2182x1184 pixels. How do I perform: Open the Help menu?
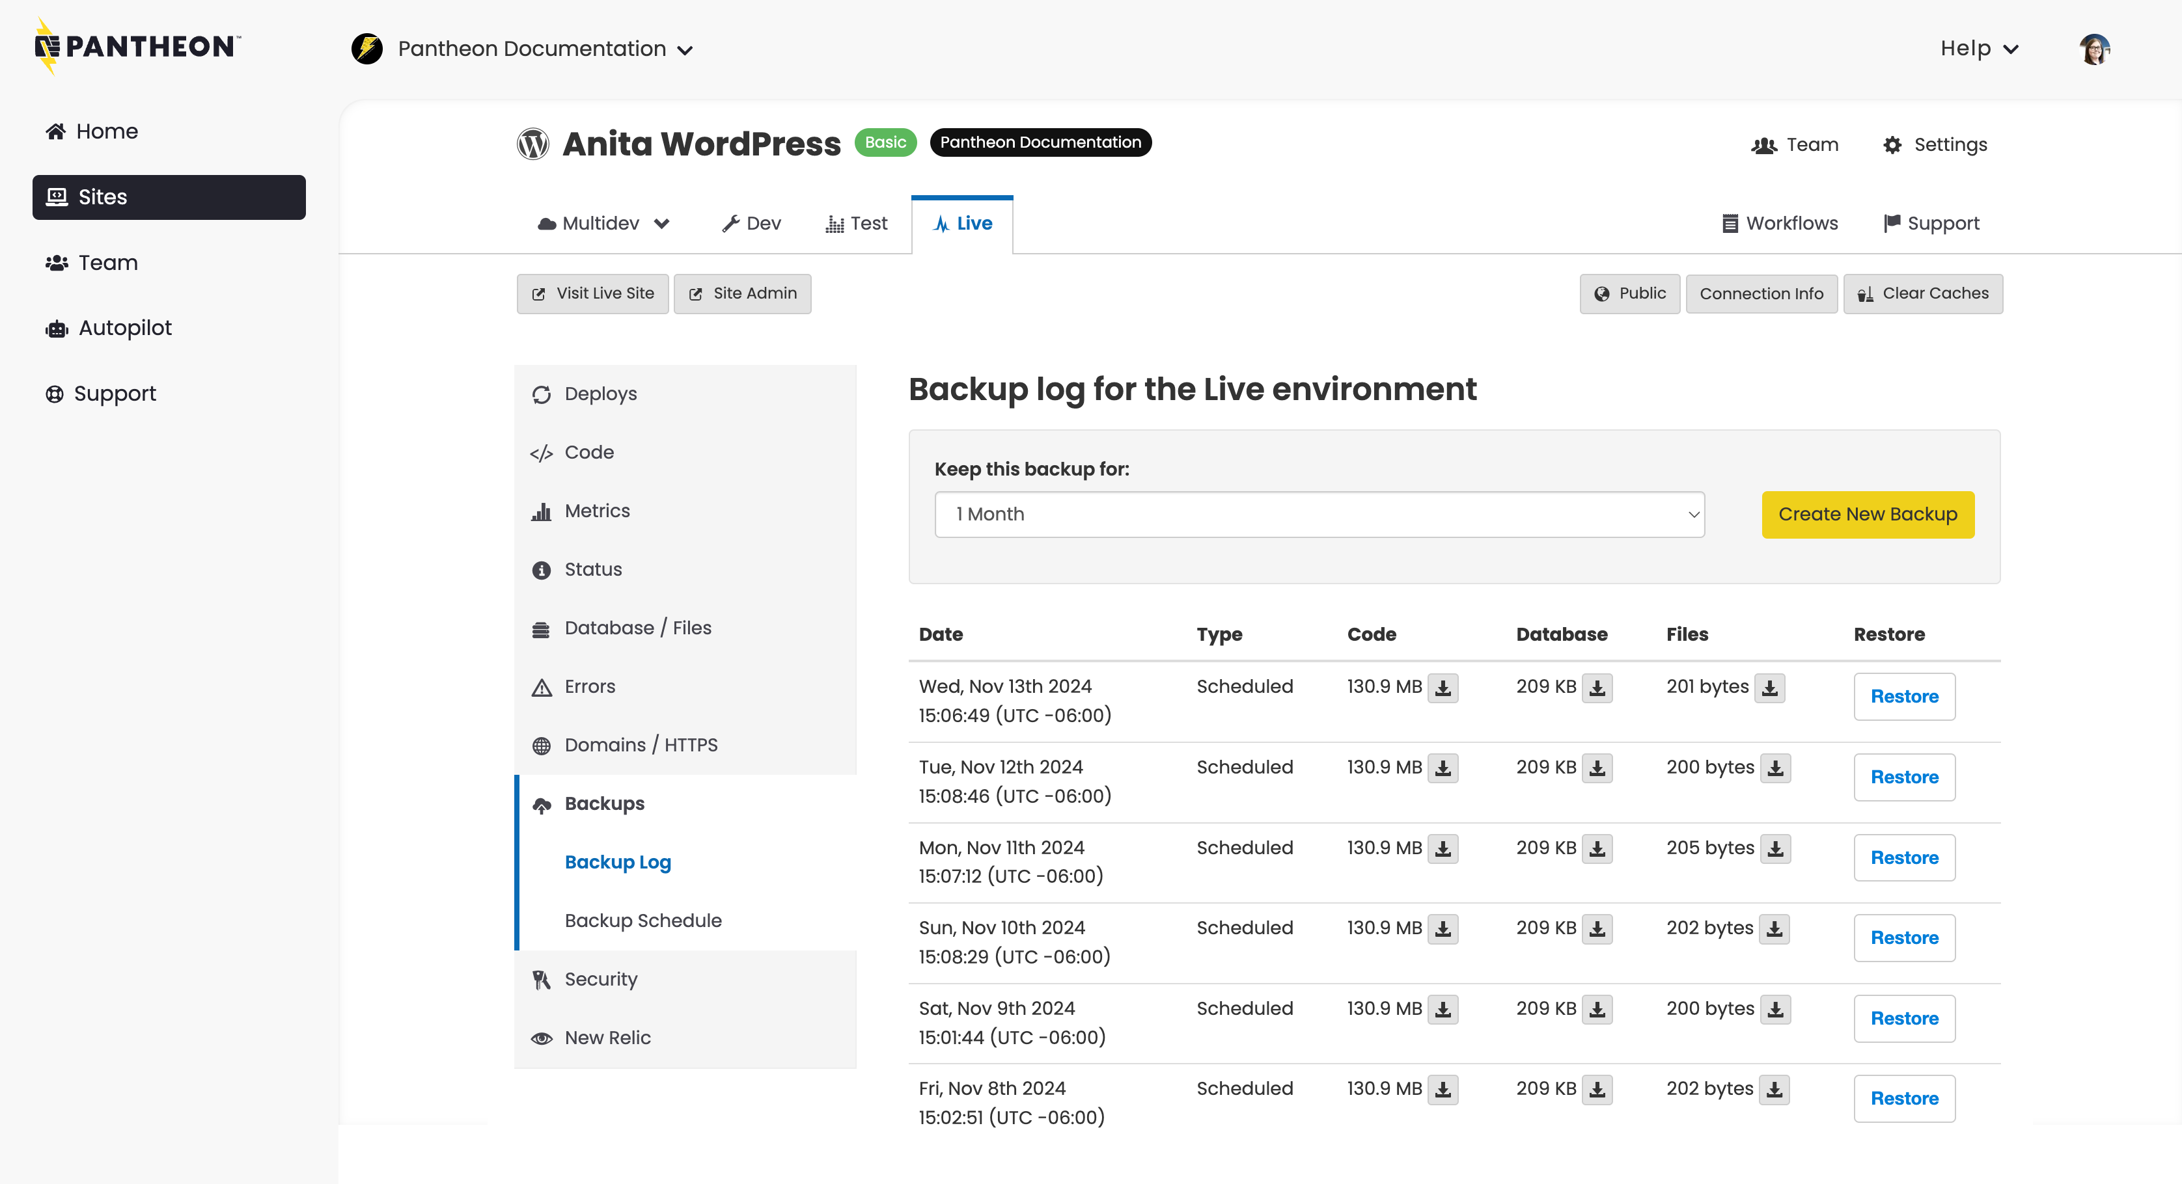1979,49
